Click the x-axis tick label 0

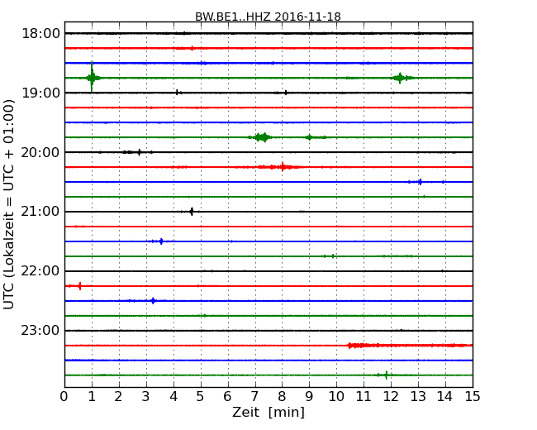64,397
